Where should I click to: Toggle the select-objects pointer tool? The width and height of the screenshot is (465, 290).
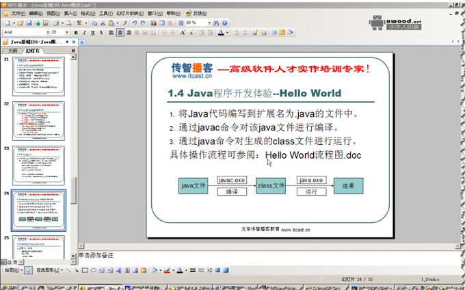[28, 270]
